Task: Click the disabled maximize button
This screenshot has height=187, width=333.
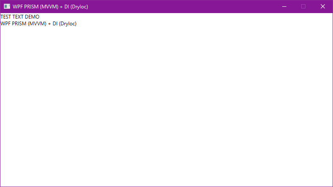Action: click(303, 7)
